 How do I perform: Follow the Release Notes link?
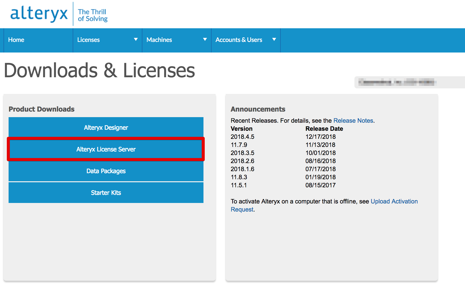tap(353, 121)
